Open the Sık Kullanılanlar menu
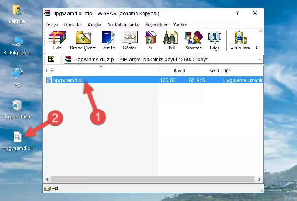 [124, 25]
